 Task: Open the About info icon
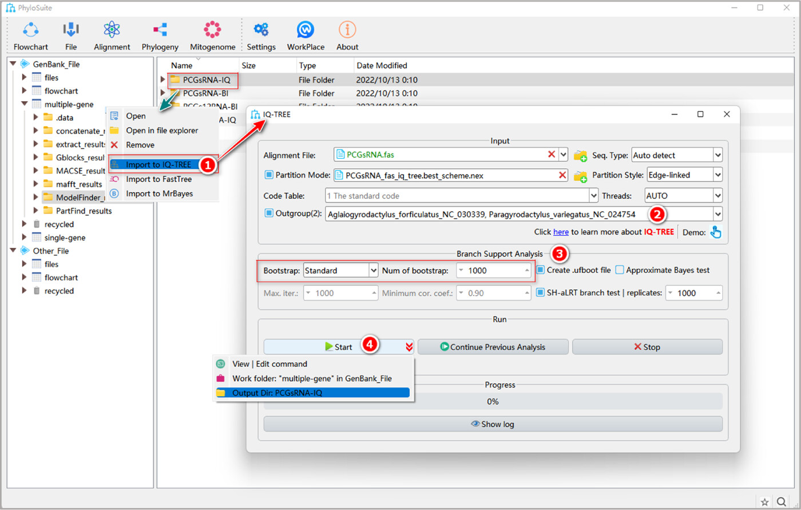click(x=347, y=29)
